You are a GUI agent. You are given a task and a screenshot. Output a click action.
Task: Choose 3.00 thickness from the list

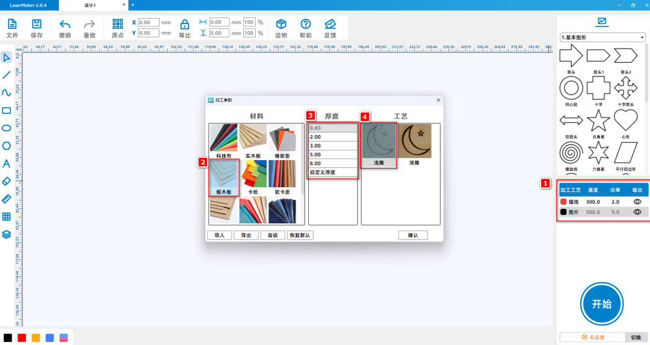pos(333,146)
